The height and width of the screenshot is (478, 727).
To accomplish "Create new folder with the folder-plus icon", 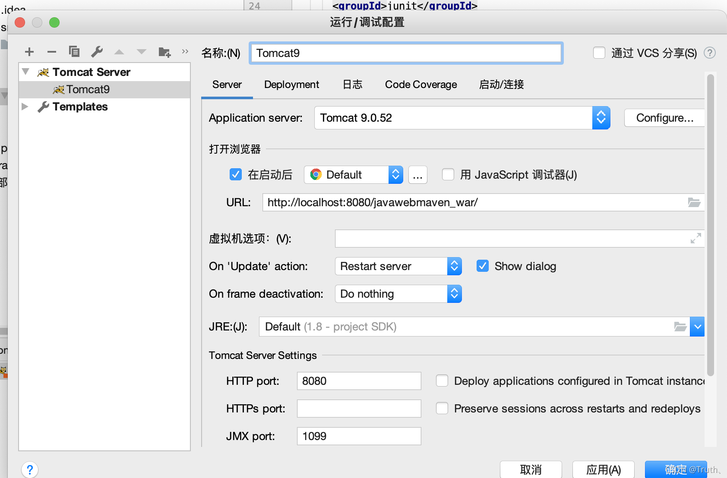I will pos(164,52).
